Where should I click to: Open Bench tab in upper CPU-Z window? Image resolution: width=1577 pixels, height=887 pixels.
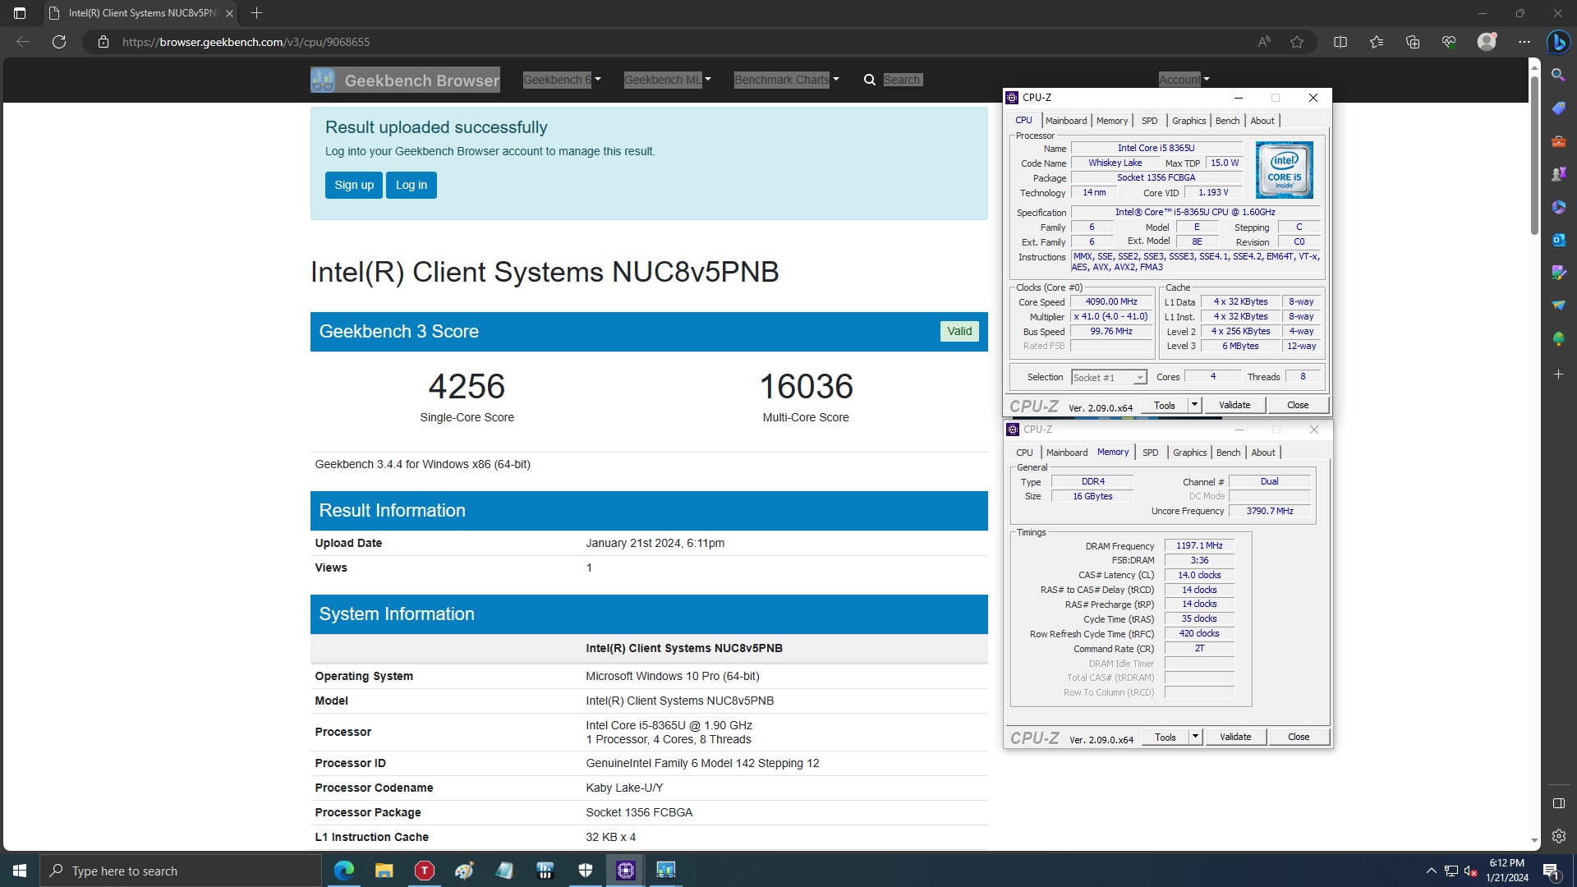tap(1227, 121)
